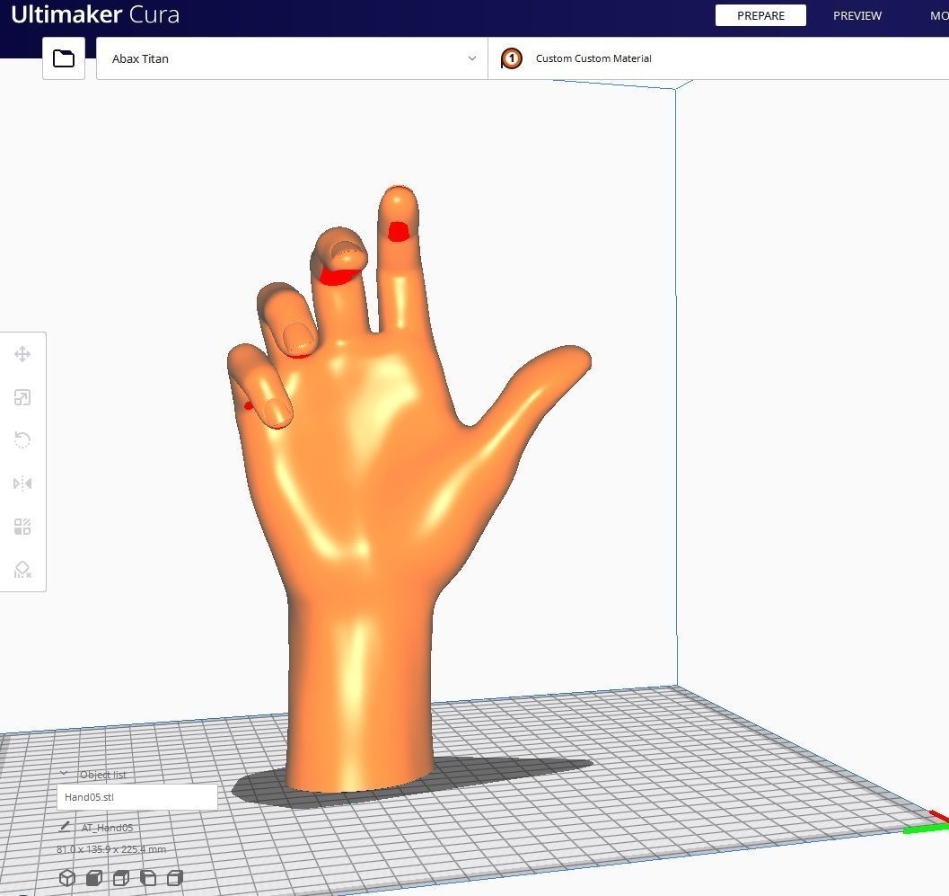The height and width of the screenshot is (896, 949).
Task: Switch to right side view icon
Action: tap(175, 877)
